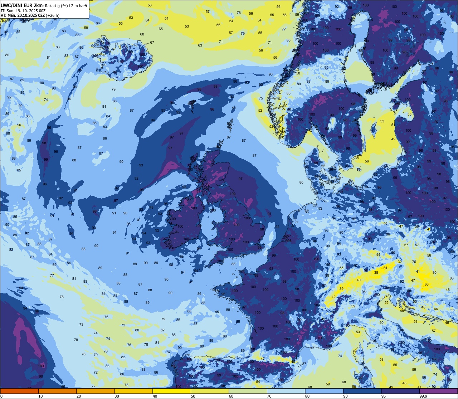Click the '99.9' legend scale label
The height and width of the screenshot is (399, 458).
[x=423, y=396]
